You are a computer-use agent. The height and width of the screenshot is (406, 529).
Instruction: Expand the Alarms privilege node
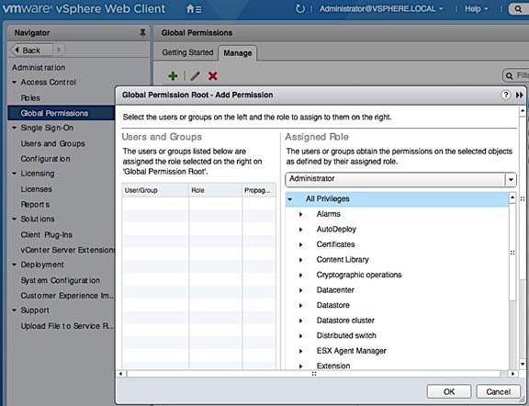click(300, 214)
